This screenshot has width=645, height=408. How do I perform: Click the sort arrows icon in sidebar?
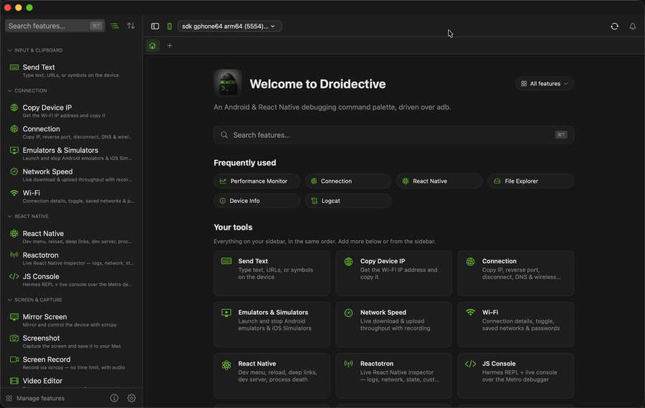[131, 26]
